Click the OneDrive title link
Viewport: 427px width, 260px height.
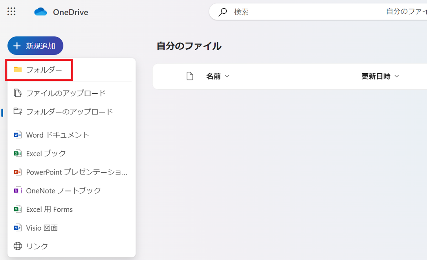tap(71, 12)
